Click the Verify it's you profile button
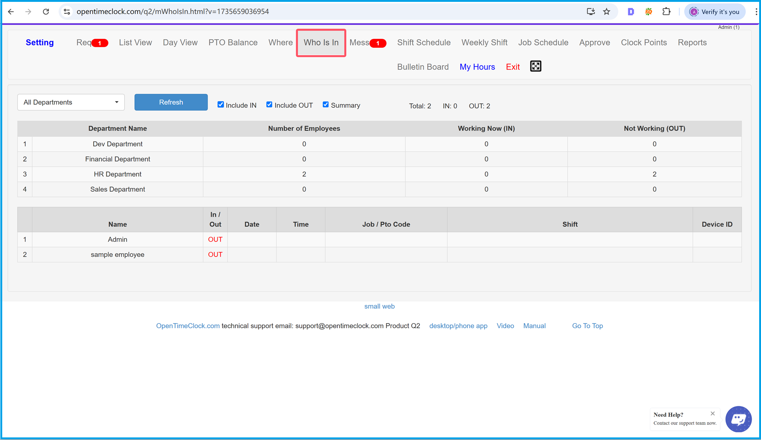The height and width of the screenshot is (440, 761). click(x=715, y=11)
